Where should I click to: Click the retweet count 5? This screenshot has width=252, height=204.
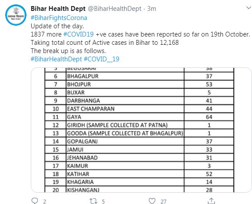point(103,201)
